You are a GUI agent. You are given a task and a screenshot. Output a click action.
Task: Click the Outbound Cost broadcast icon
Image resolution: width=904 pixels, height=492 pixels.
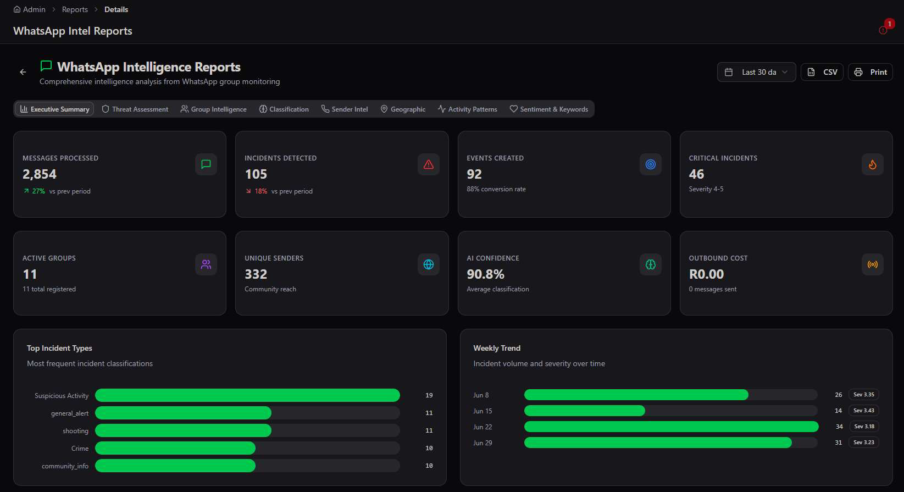pyautogui.click(x=873, y=264)
